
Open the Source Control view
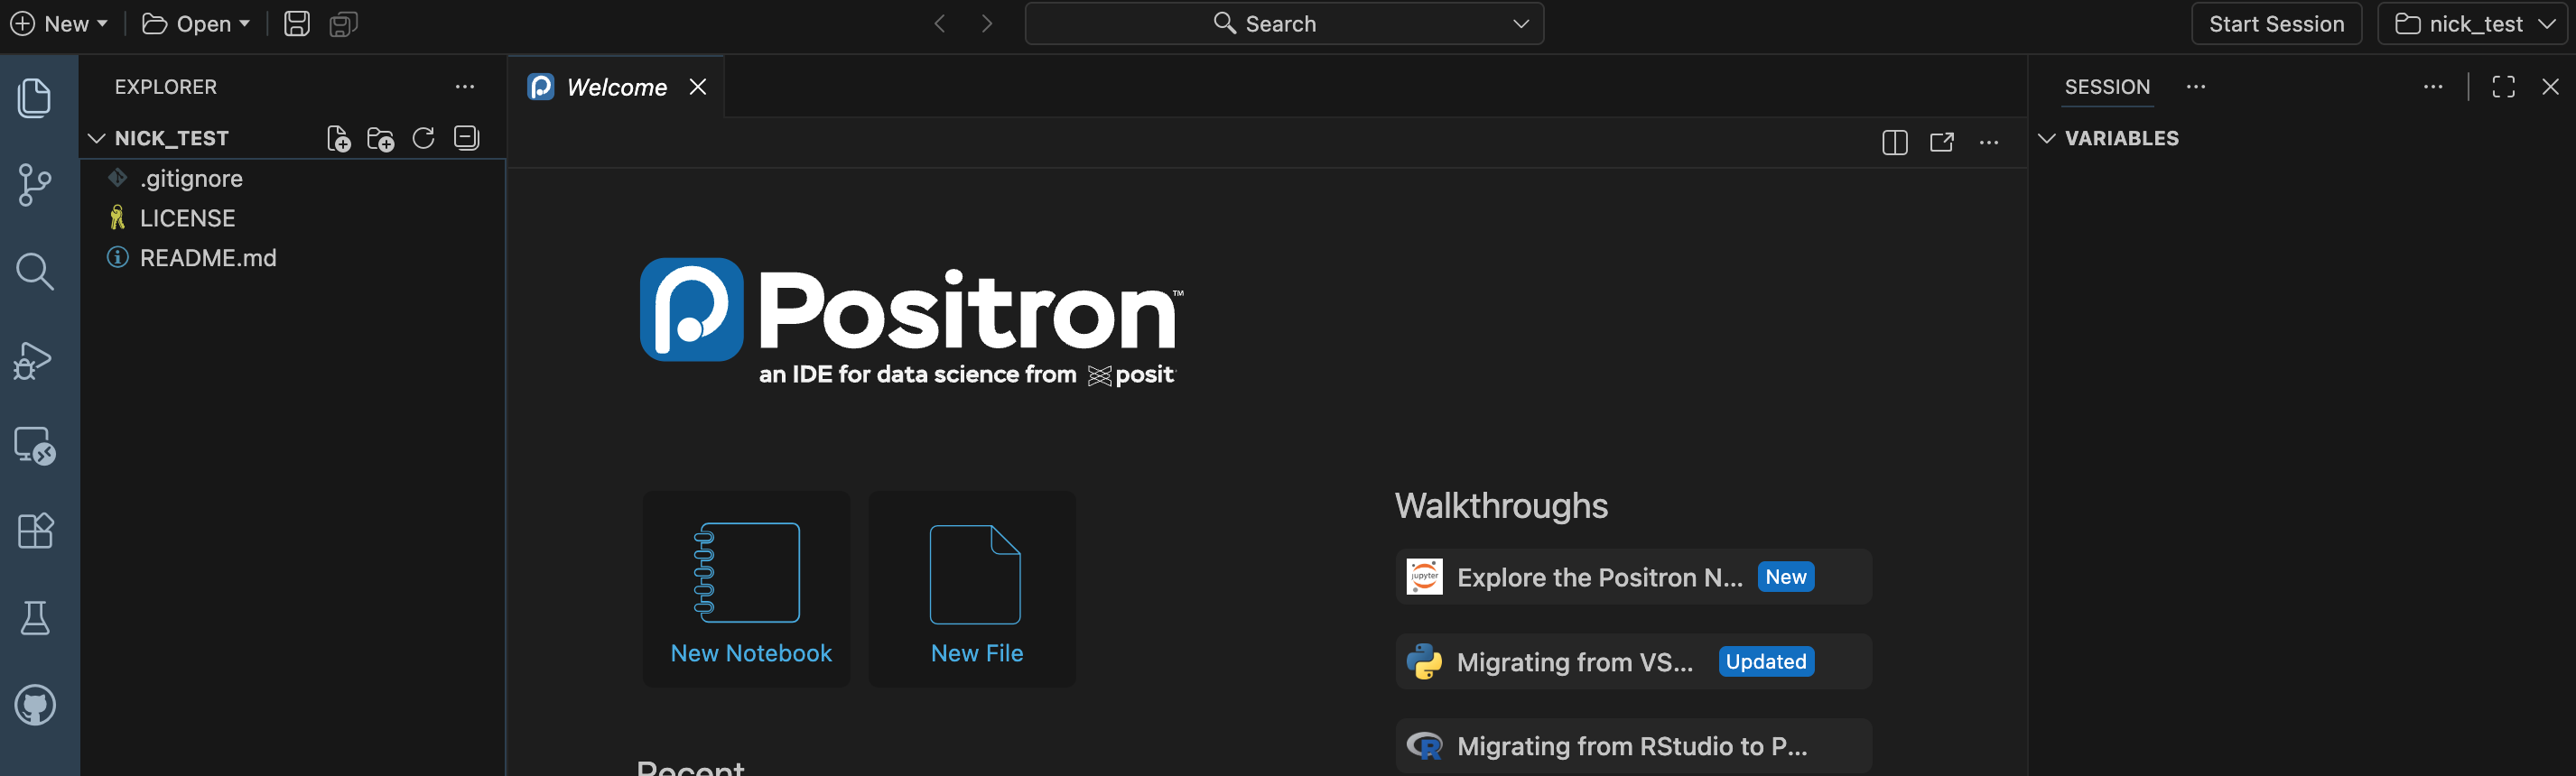coord(35,185)
